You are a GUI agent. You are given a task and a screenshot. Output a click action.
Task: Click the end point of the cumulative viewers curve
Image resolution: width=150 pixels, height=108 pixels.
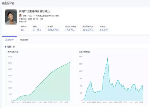pyautogui.click(x=70, y=62)
